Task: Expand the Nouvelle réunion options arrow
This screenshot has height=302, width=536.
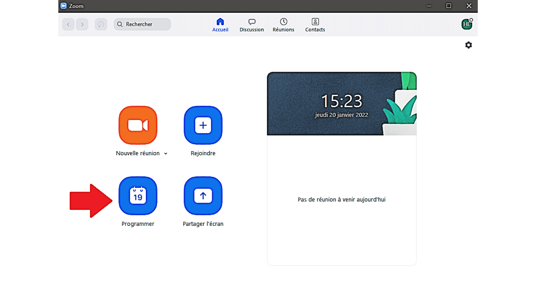Action: (x=166, y=154)
